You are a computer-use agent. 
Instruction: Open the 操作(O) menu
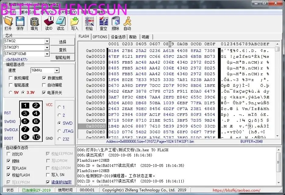click(47, 12)
